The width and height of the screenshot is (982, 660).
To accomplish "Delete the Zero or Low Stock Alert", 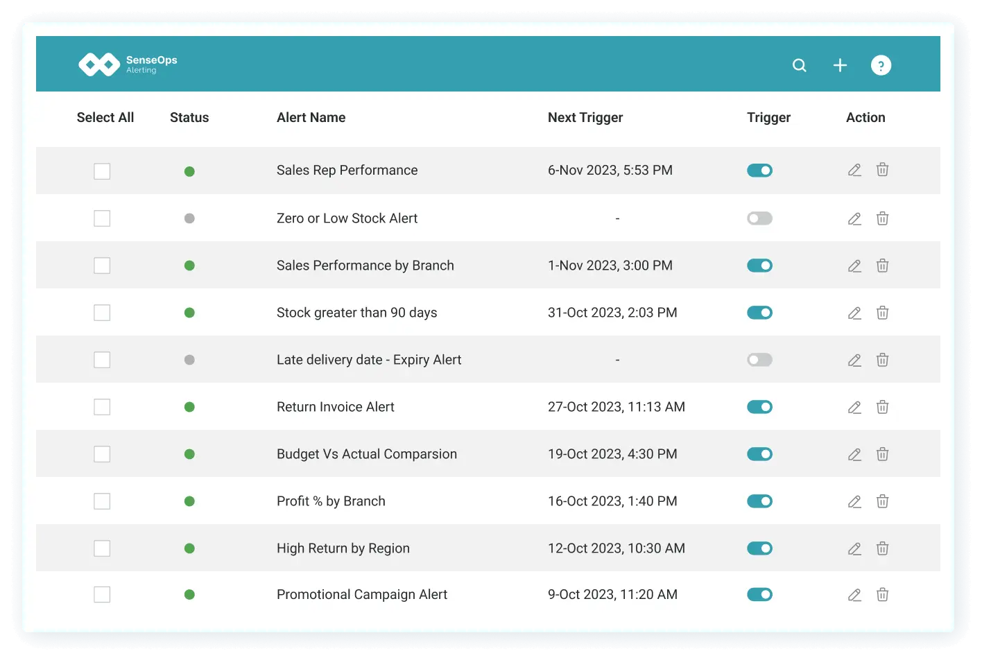I will click(x=882, y=218).
